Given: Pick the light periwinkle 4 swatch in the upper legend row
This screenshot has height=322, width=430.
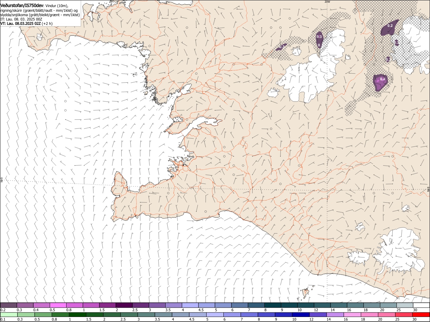Looking at the screenshot, I should [x=190, y=305].
